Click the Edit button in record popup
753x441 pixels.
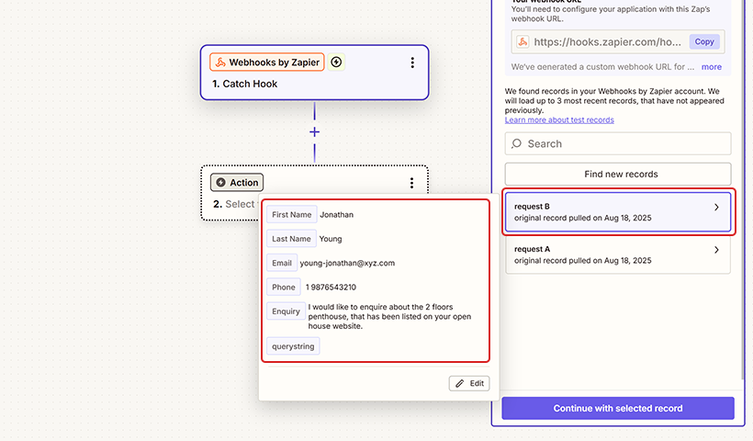469,383
